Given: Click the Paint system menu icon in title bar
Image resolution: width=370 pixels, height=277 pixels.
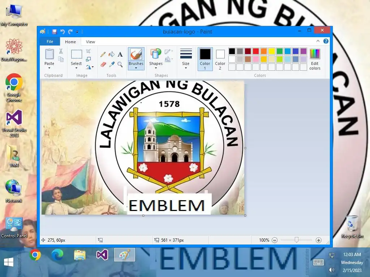Looking at the screenshot, I should (43, 32).
